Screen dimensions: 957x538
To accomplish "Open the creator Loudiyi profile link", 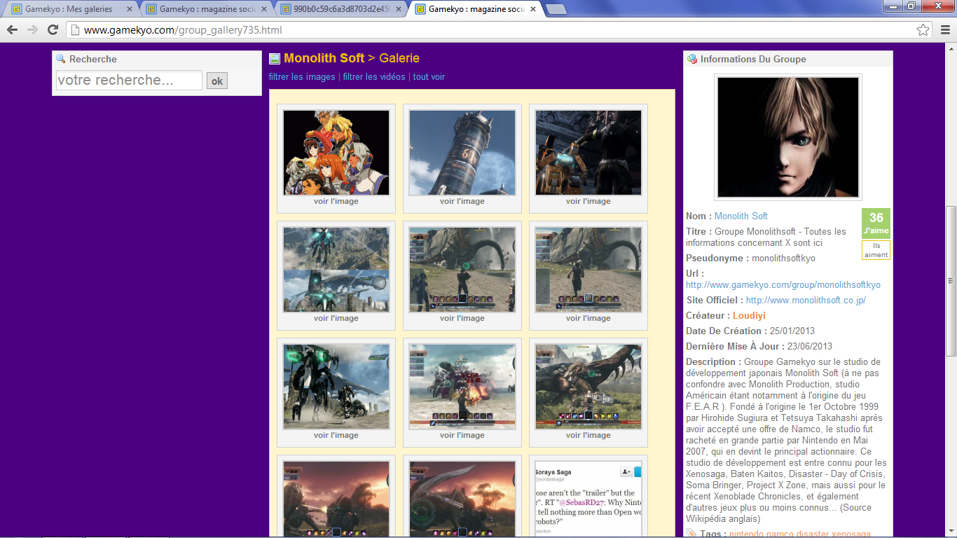I will click(x=749, y=315).
